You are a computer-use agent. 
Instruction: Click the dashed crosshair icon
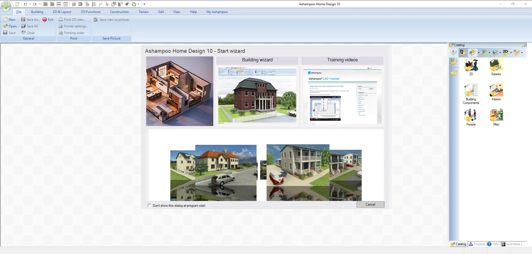click(x=100, y=4)
